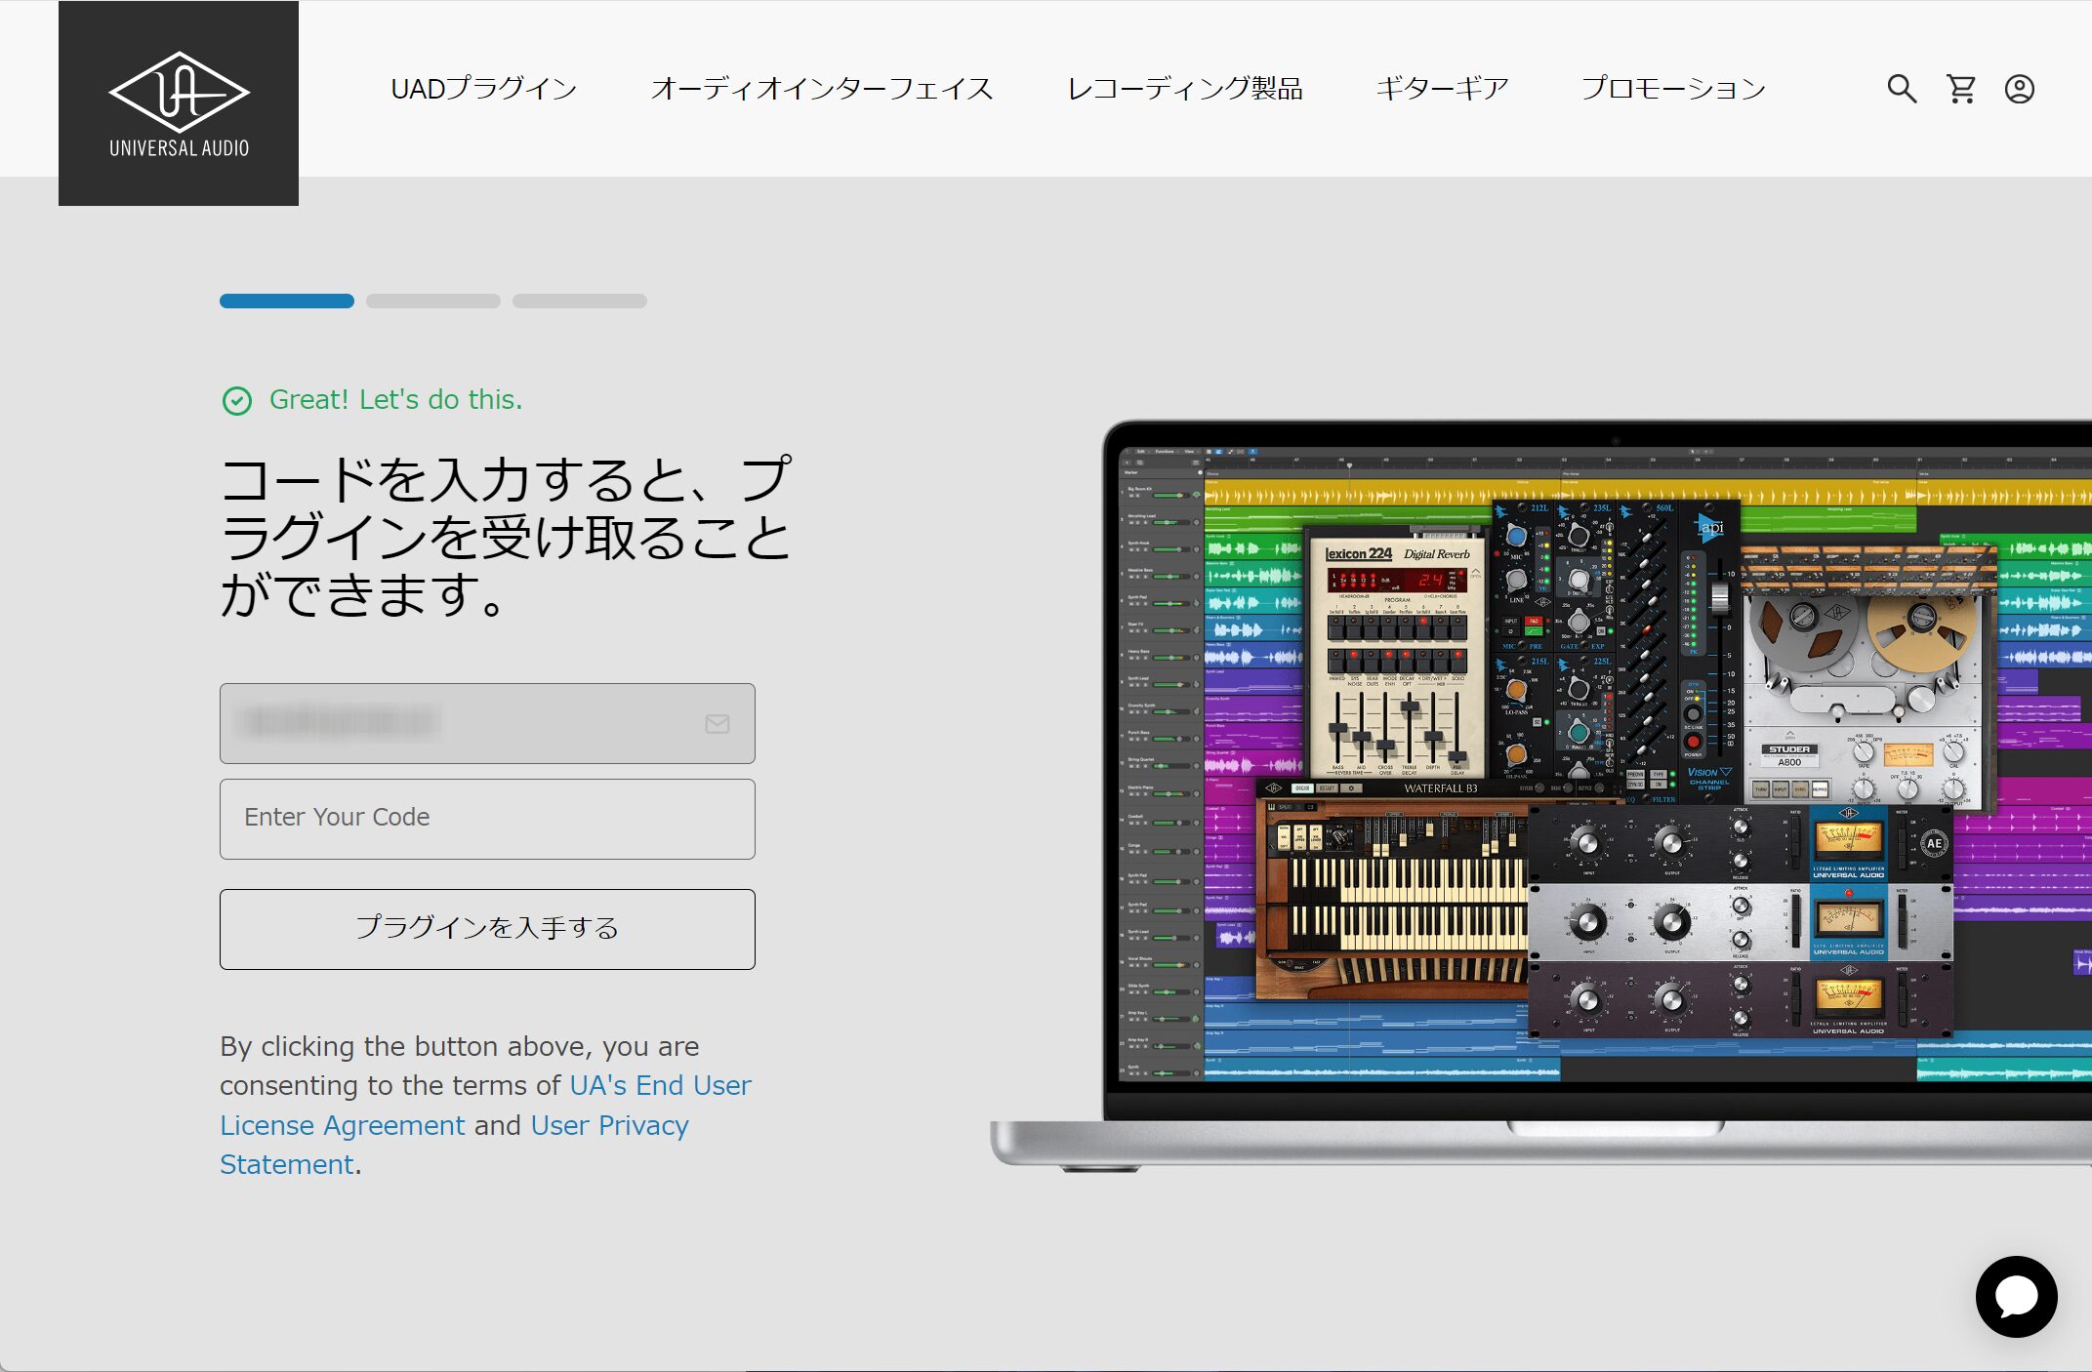
Task: Open the user account icon
Action: [x=2020, y=89]
